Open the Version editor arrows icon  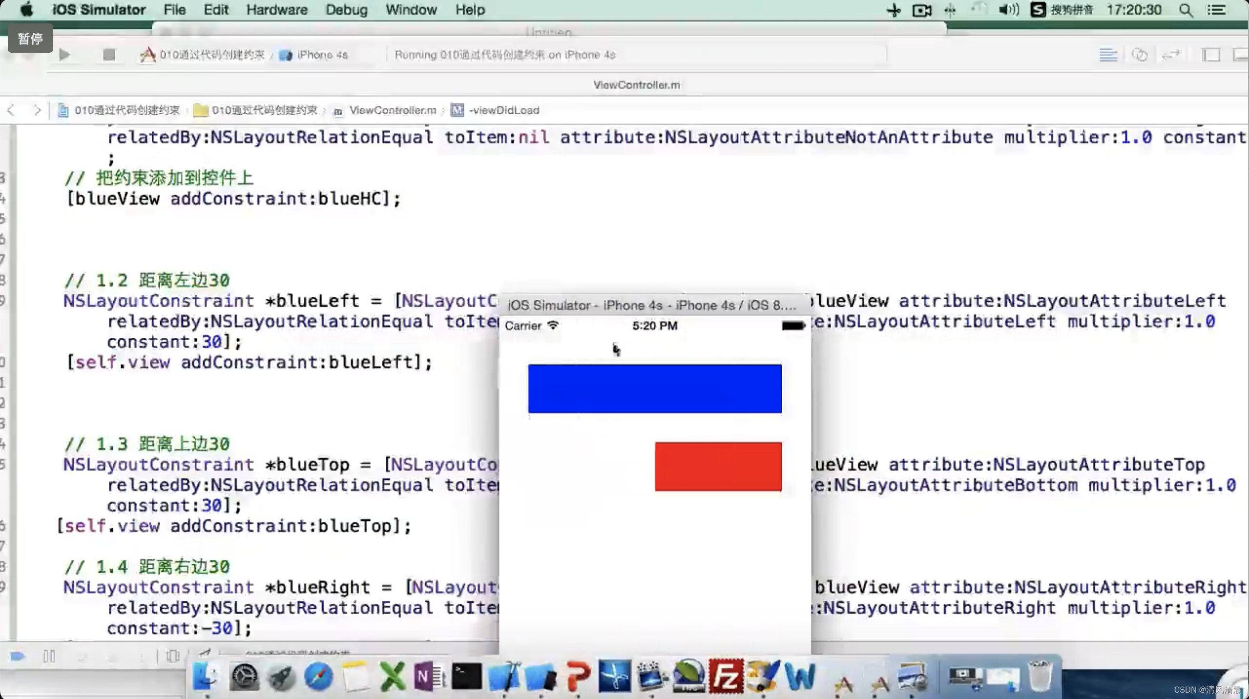[1171, 55]
